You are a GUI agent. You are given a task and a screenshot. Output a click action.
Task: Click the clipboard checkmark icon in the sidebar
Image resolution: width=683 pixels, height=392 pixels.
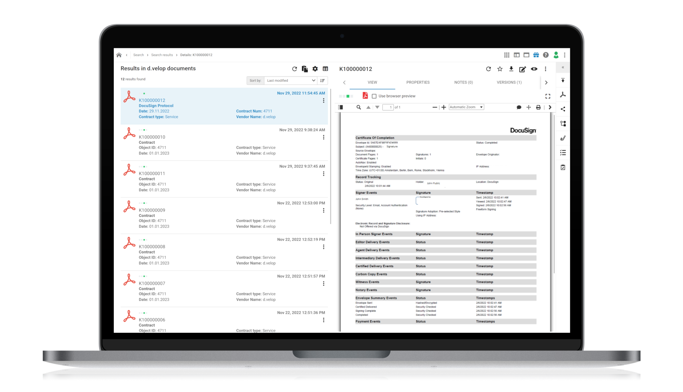[563, 167]
